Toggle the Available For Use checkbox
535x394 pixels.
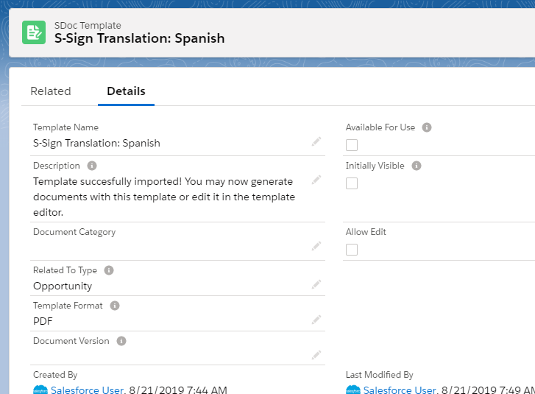point(352,145)
